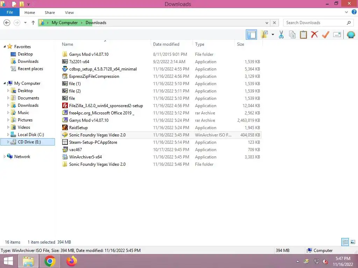Click the Properties icon in Quick Access toolbar
Viewport: 358px width, 268px height.
pyautogui.click(x=14, y=4)
